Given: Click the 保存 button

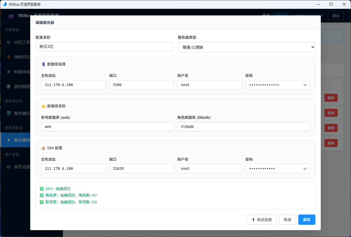Looking at the screenshot, I should point(307,220).
